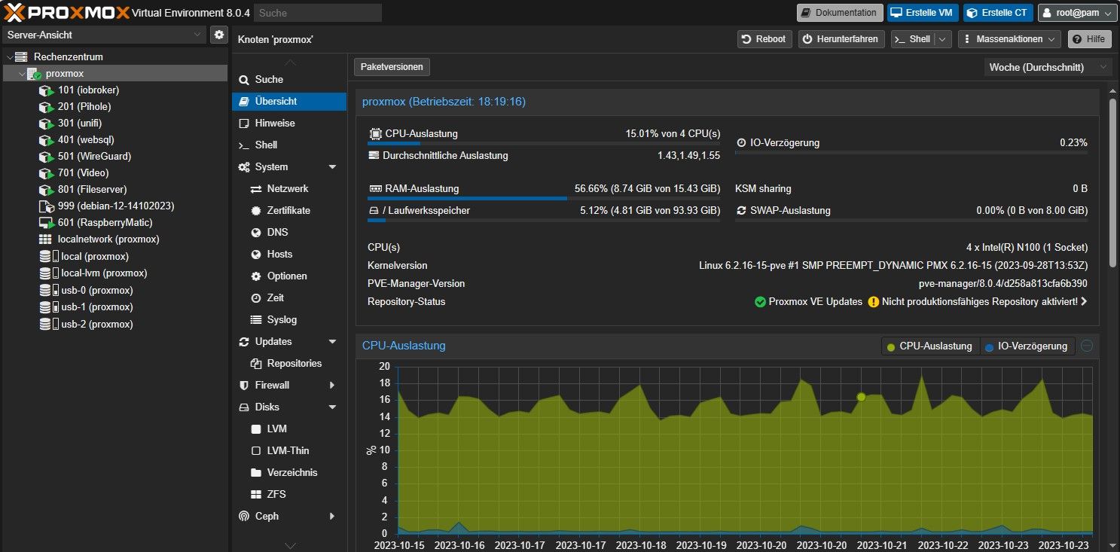
Task: Collapse the Disks menu section
Action: [x=332, y=407]
